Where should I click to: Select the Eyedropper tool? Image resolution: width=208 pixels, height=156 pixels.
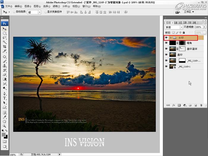coord(4,117)
